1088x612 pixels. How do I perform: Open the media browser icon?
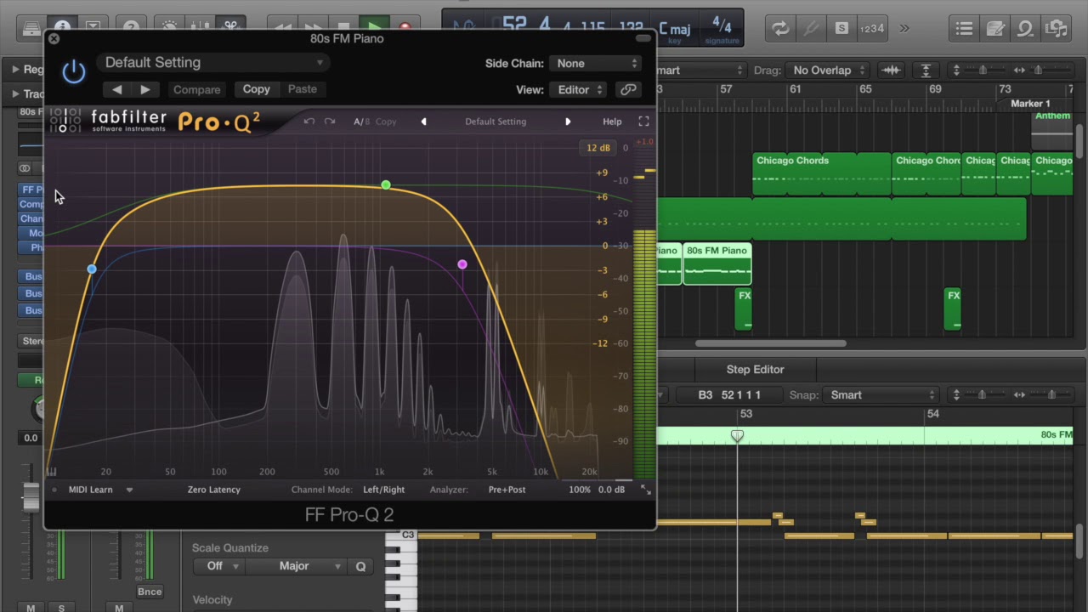click(x=1056, y=28)
